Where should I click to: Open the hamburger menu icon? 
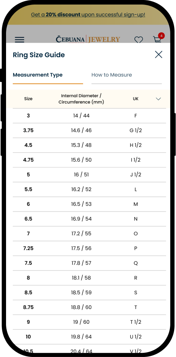point(20,40)
